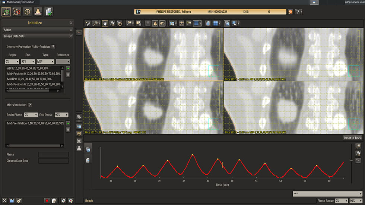Open the Initialize patient workflow icon
This screenshot has height=205, width=365.
pyautogui.click(x=6, y=12)
